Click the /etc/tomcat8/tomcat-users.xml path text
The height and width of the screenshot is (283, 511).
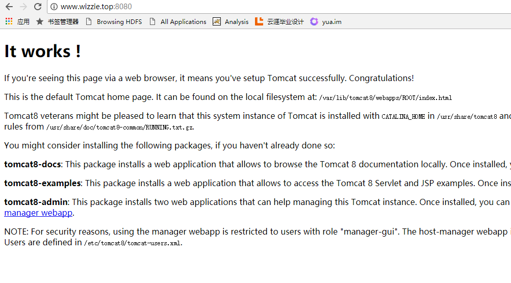point(133,243)
